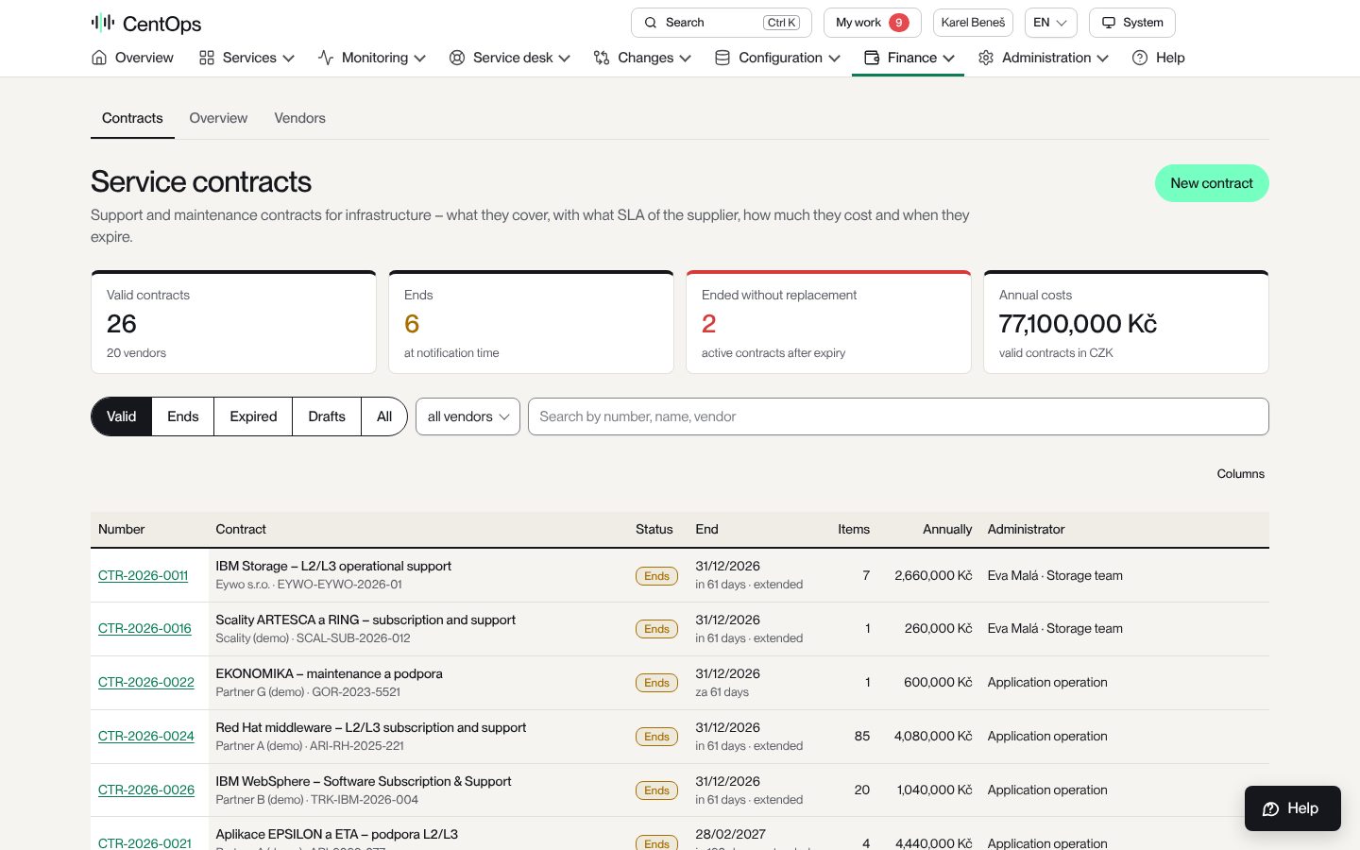Click the Annual costs summary card
The image size is (1360, 850).
(1126, 322)
